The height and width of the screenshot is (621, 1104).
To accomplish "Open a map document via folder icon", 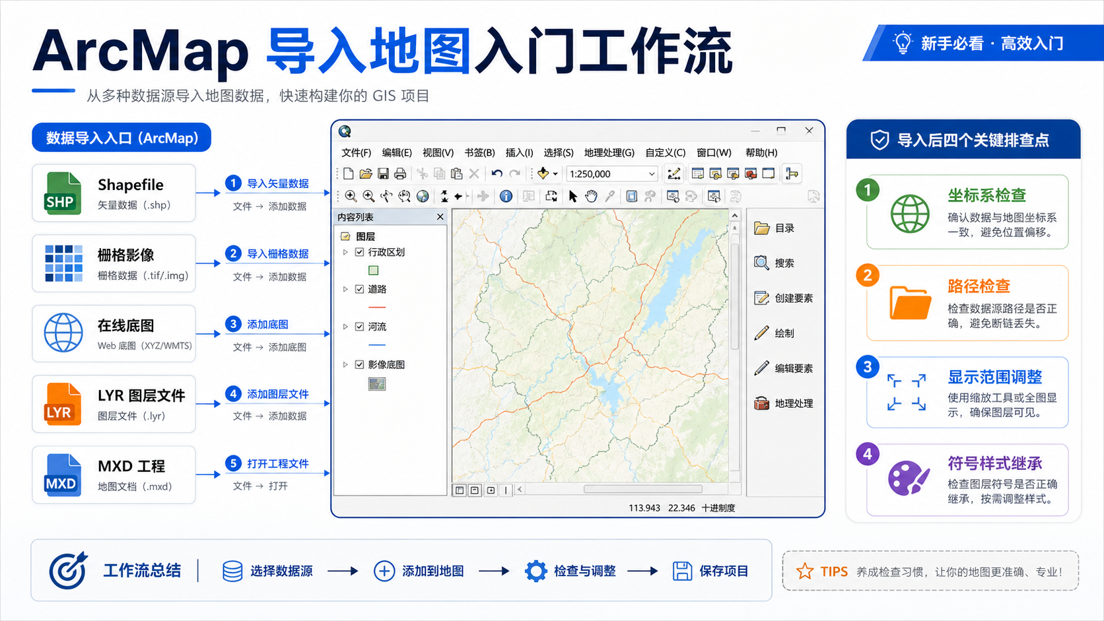I will [366, 174].
